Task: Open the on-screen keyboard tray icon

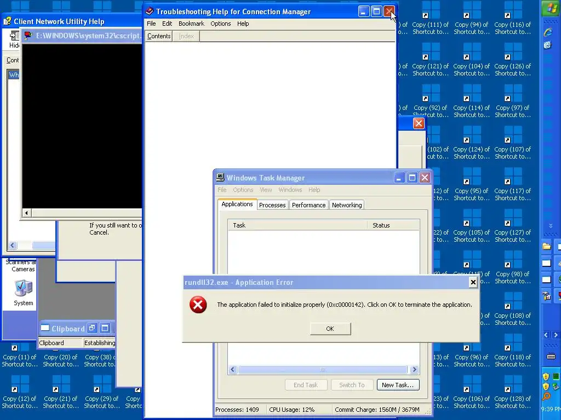Action: pyautogui.click(x=551, y=356)
